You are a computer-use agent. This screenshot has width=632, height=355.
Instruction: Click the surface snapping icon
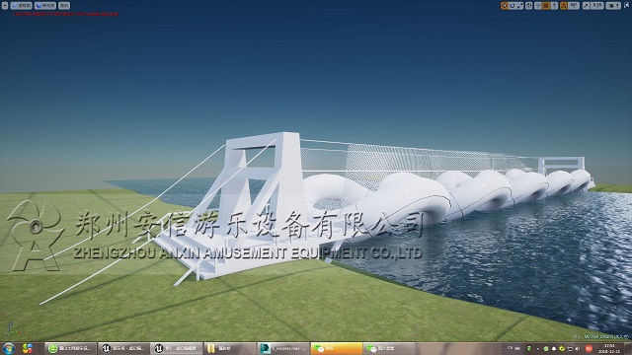tap(537, 6)
